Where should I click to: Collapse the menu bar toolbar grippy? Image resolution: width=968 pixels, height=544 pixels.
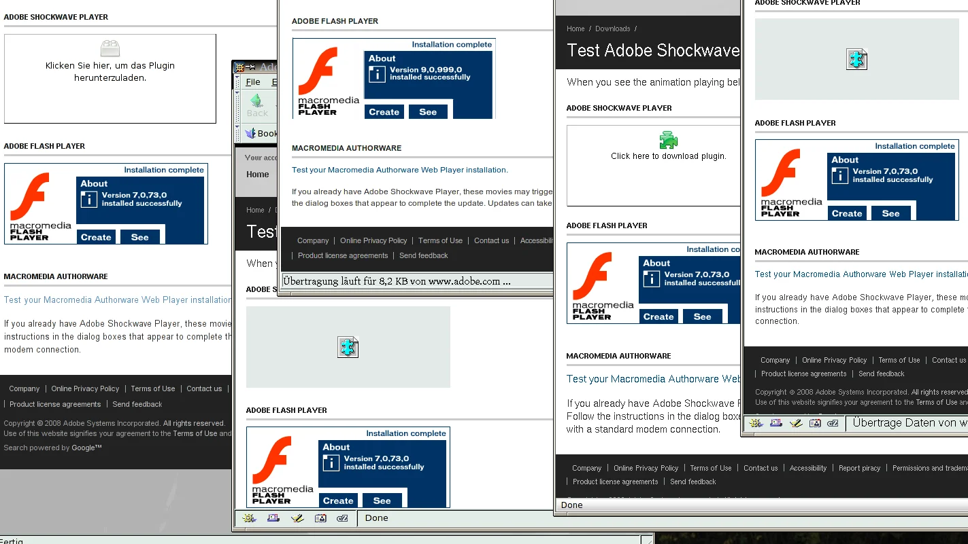237,81
